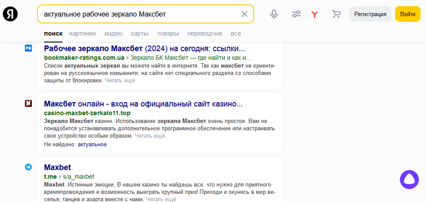Click the Максбет casino M favicon
426x203 pixels.
coord(29,104)
